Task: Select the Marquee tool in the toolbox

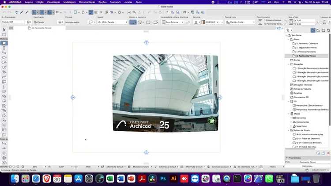Action: tap(4, 34)
